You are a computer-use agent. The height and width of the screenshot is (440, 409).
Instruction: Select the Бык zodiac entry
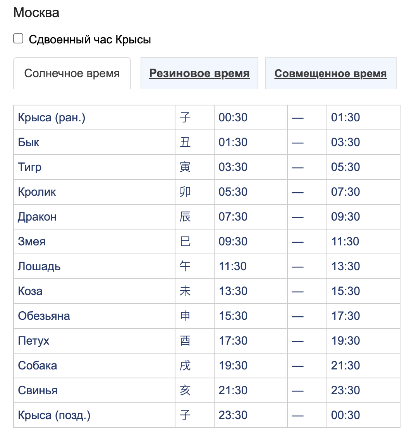(28, 142)
